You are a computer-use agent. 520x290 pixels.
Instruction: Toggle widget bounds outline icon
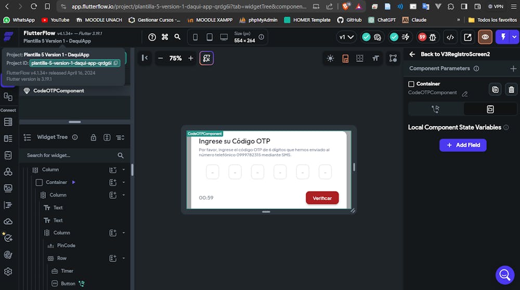[x=393, y=59]
